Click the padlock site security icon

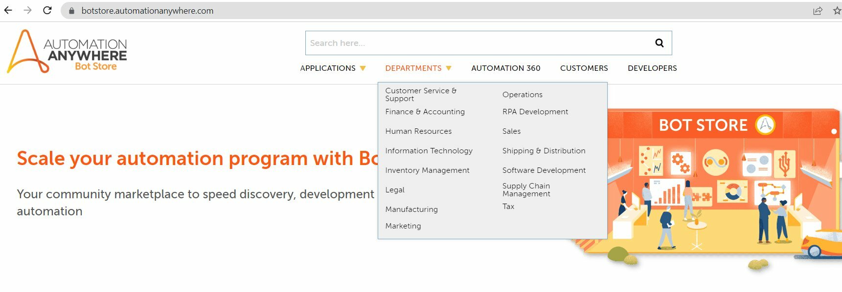click(x=71, y=11)
